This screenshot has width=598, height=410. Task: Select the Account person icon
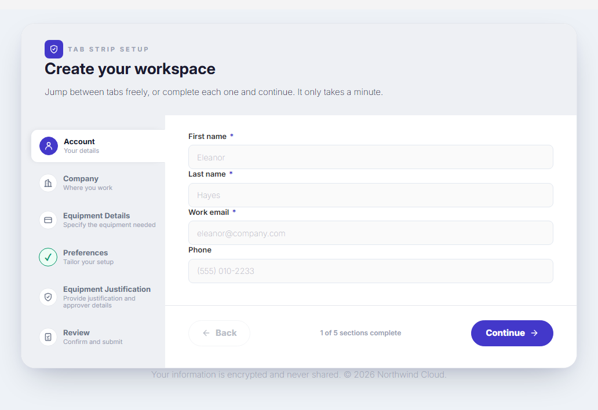point(49,146)
